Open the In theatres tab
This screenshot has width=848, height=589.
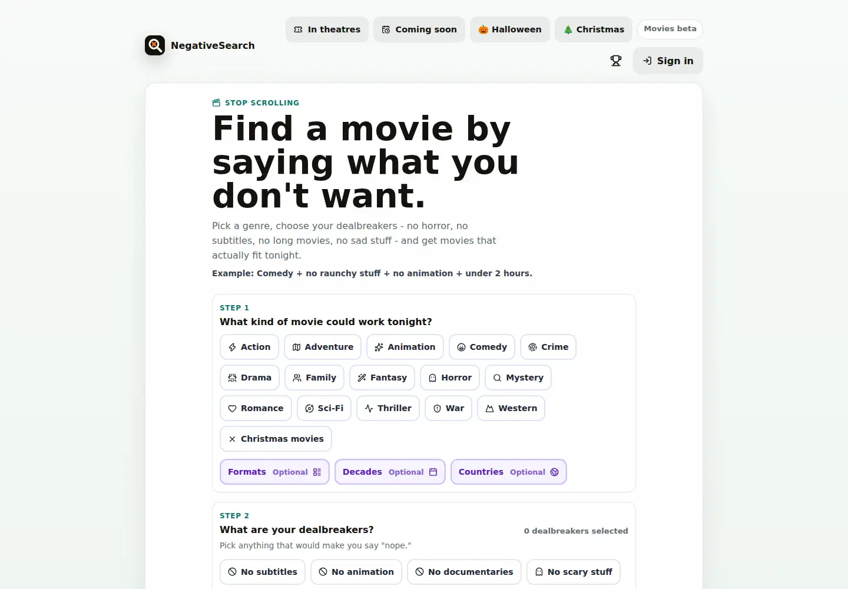[327, 29]
